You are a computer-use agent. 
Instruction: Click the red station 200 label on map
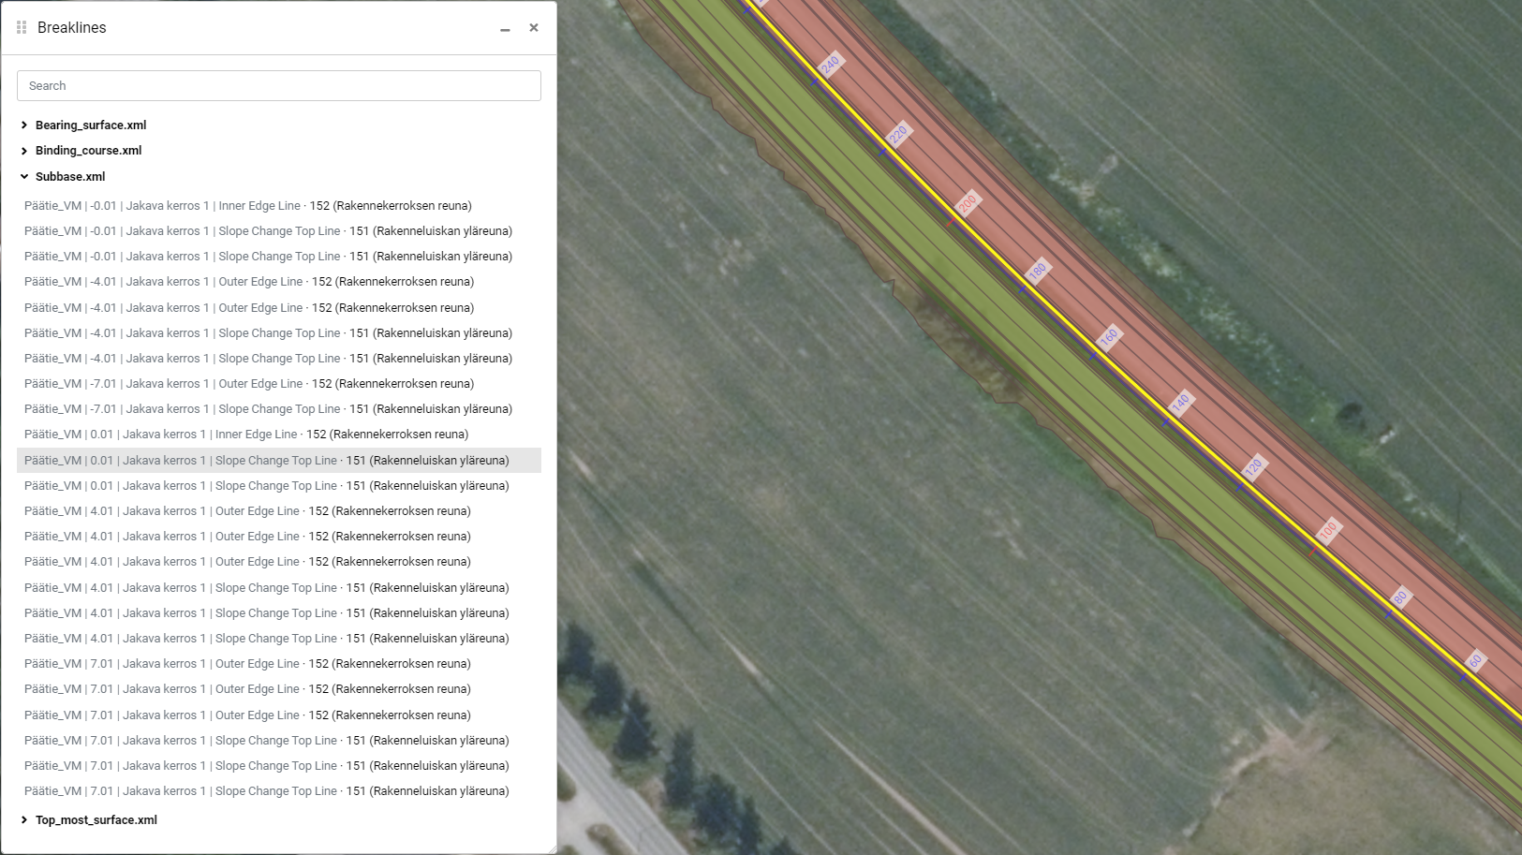(968, 202)
